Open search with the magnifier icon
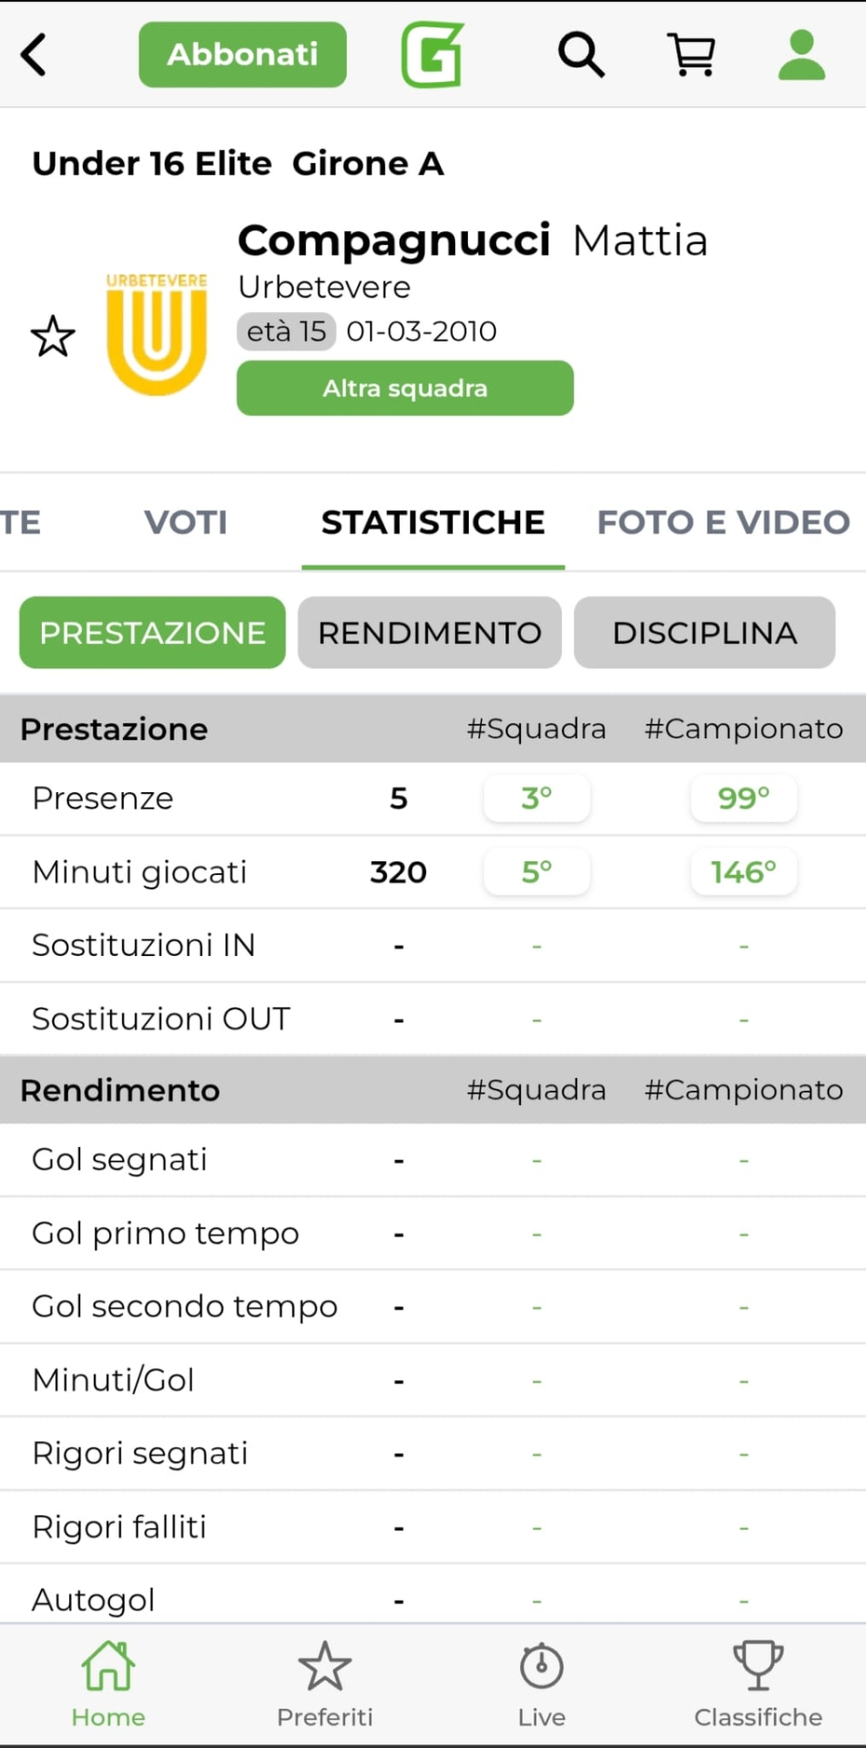Image resolution: width=866 pixels, height=1748 pixels. point(581,55)
